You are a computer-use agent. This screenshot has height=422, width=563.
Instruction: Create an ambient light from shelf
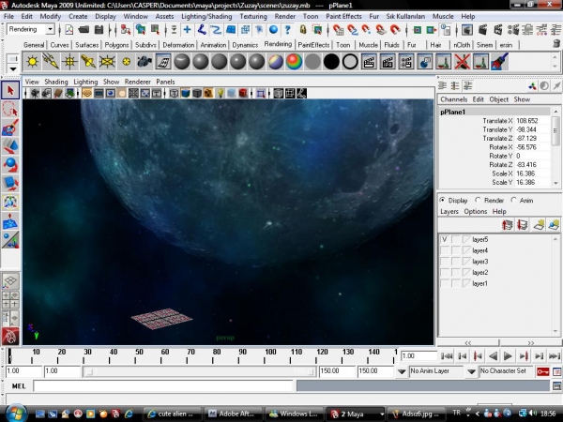pyautogui.click(x=32, y=62)
